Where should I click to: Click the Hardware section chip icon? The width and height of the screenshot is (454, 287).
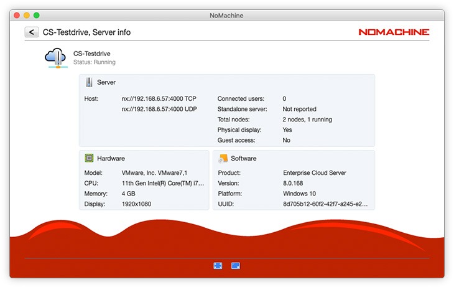(90, 158)
